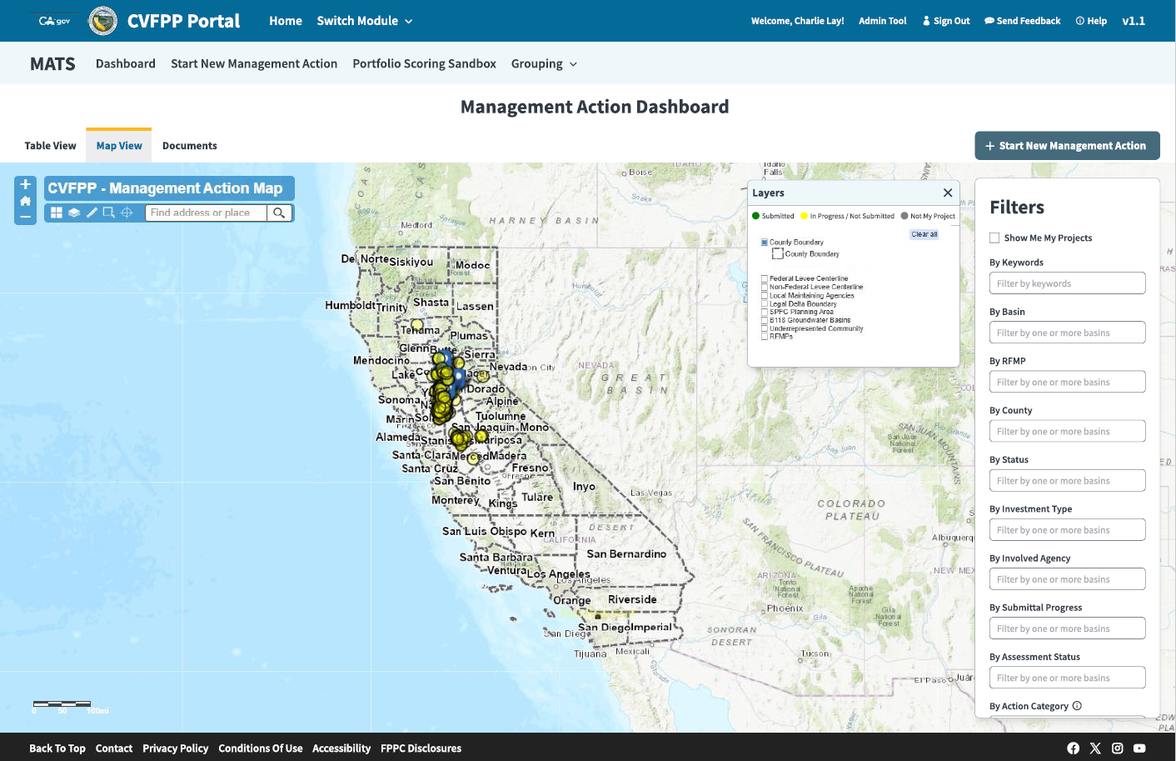Open the basemap gallery grid icon
This screenshot has height=761, width=1176.
[x=57, y=213]
